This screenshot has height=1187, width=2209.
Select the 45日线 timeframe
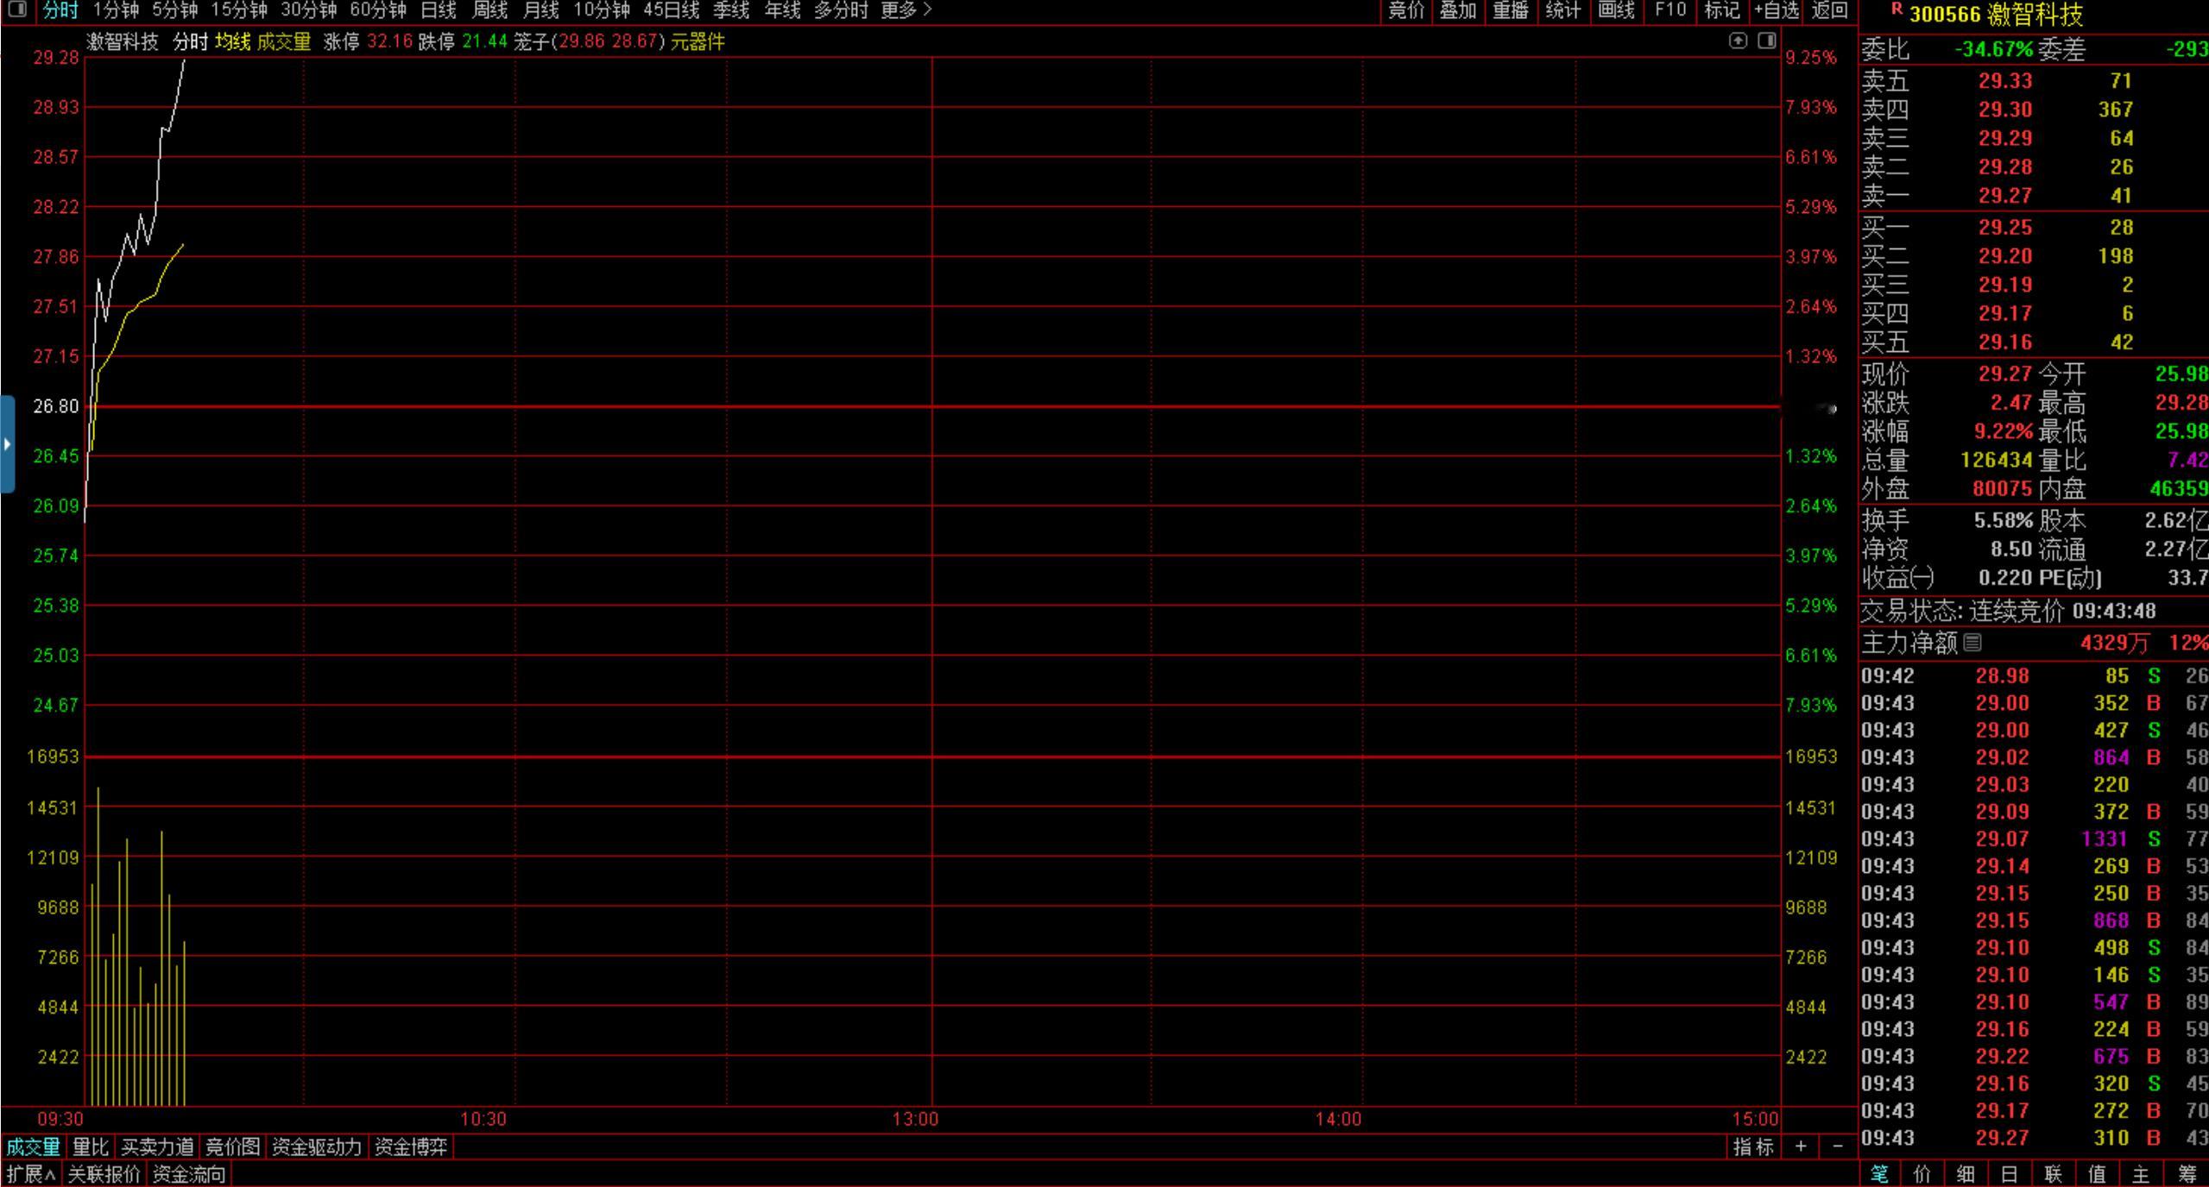tap(671, 10)
